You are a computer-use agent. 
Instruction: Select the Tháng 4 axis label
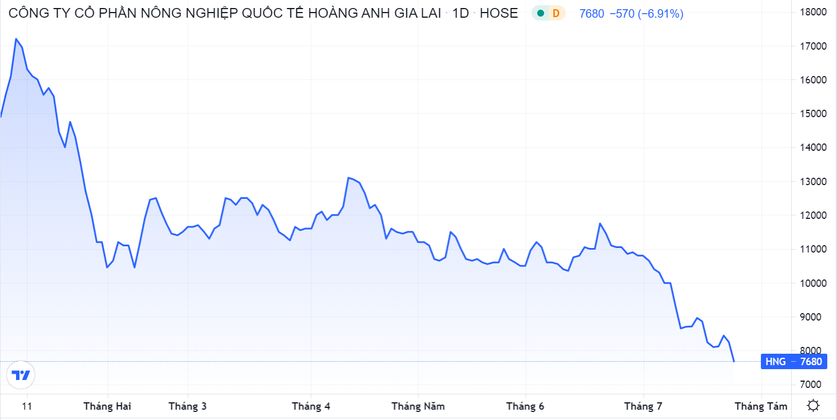[312, 406]
